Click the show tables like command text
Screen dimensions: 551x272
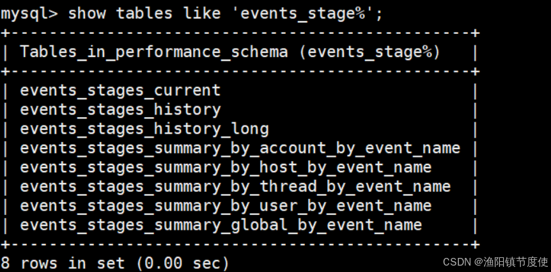point(144,13)
